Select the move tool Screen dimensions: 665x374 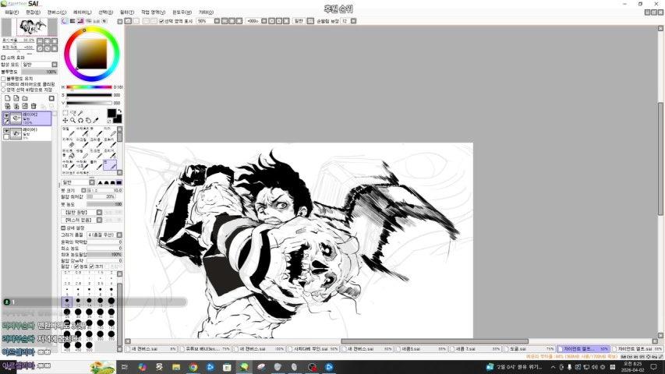(65, 121)
